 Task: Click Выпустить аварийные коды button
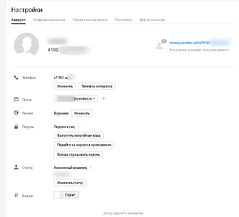79,135
